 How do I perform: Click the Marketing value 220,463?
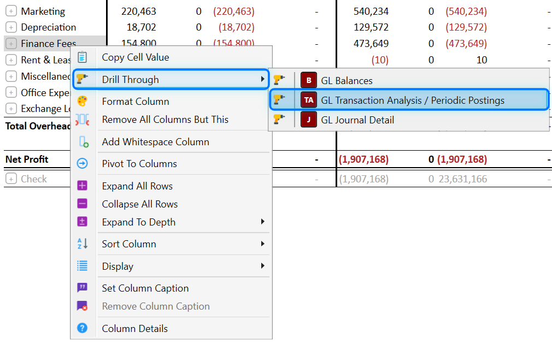point(139,11)
